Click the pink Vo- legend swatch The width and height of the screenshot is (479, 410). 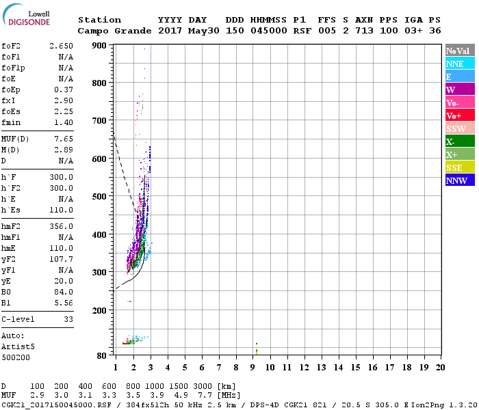click(x=460, y=102)
